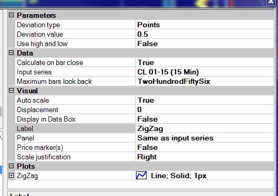
Task: Select the Deviation type value Points
Action: pos(204,25)
